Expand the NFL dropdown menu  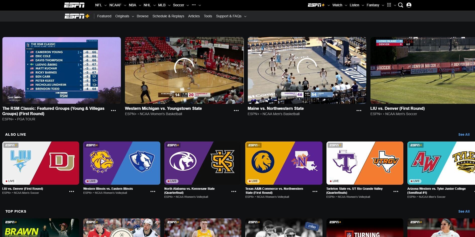[x=106, y=5]
